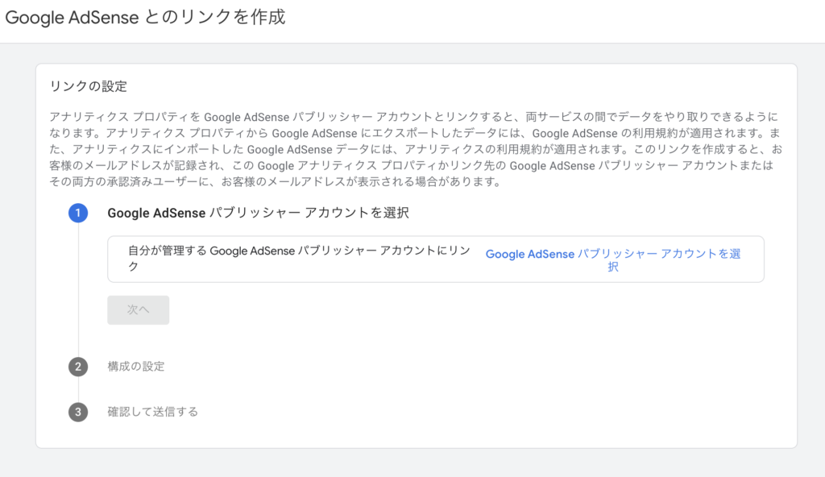Select step 1 circle icon

click(x=78, y=213)
